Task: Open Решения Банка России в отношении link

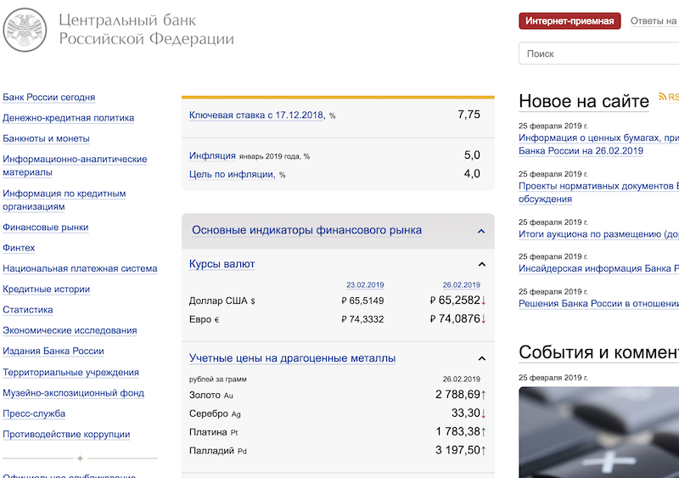Action: [598, 304]
